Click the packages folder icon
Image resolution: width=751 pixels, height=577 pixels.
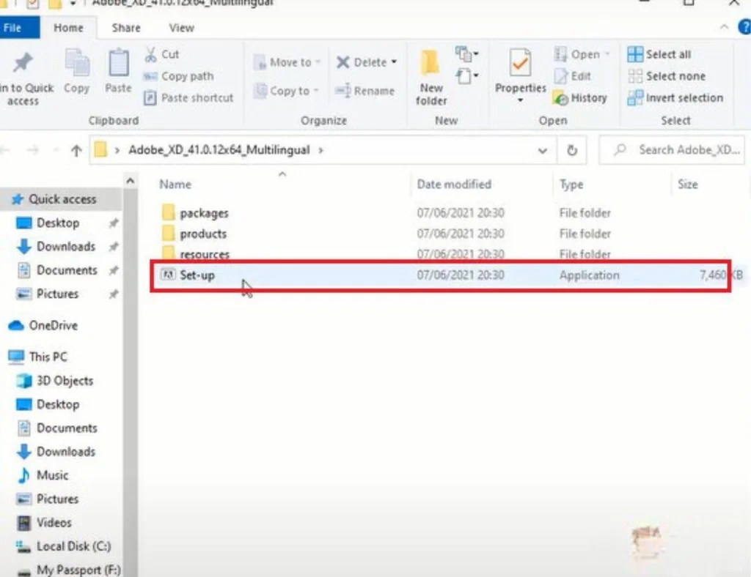point(168,212)
